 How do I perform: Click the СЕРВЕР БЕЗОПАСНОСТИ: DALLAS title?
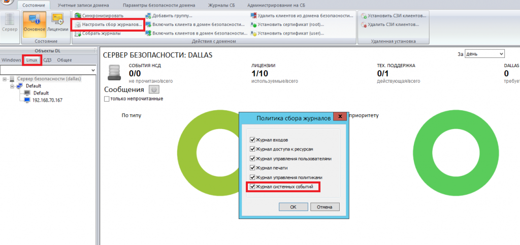[x=158, y=55]
